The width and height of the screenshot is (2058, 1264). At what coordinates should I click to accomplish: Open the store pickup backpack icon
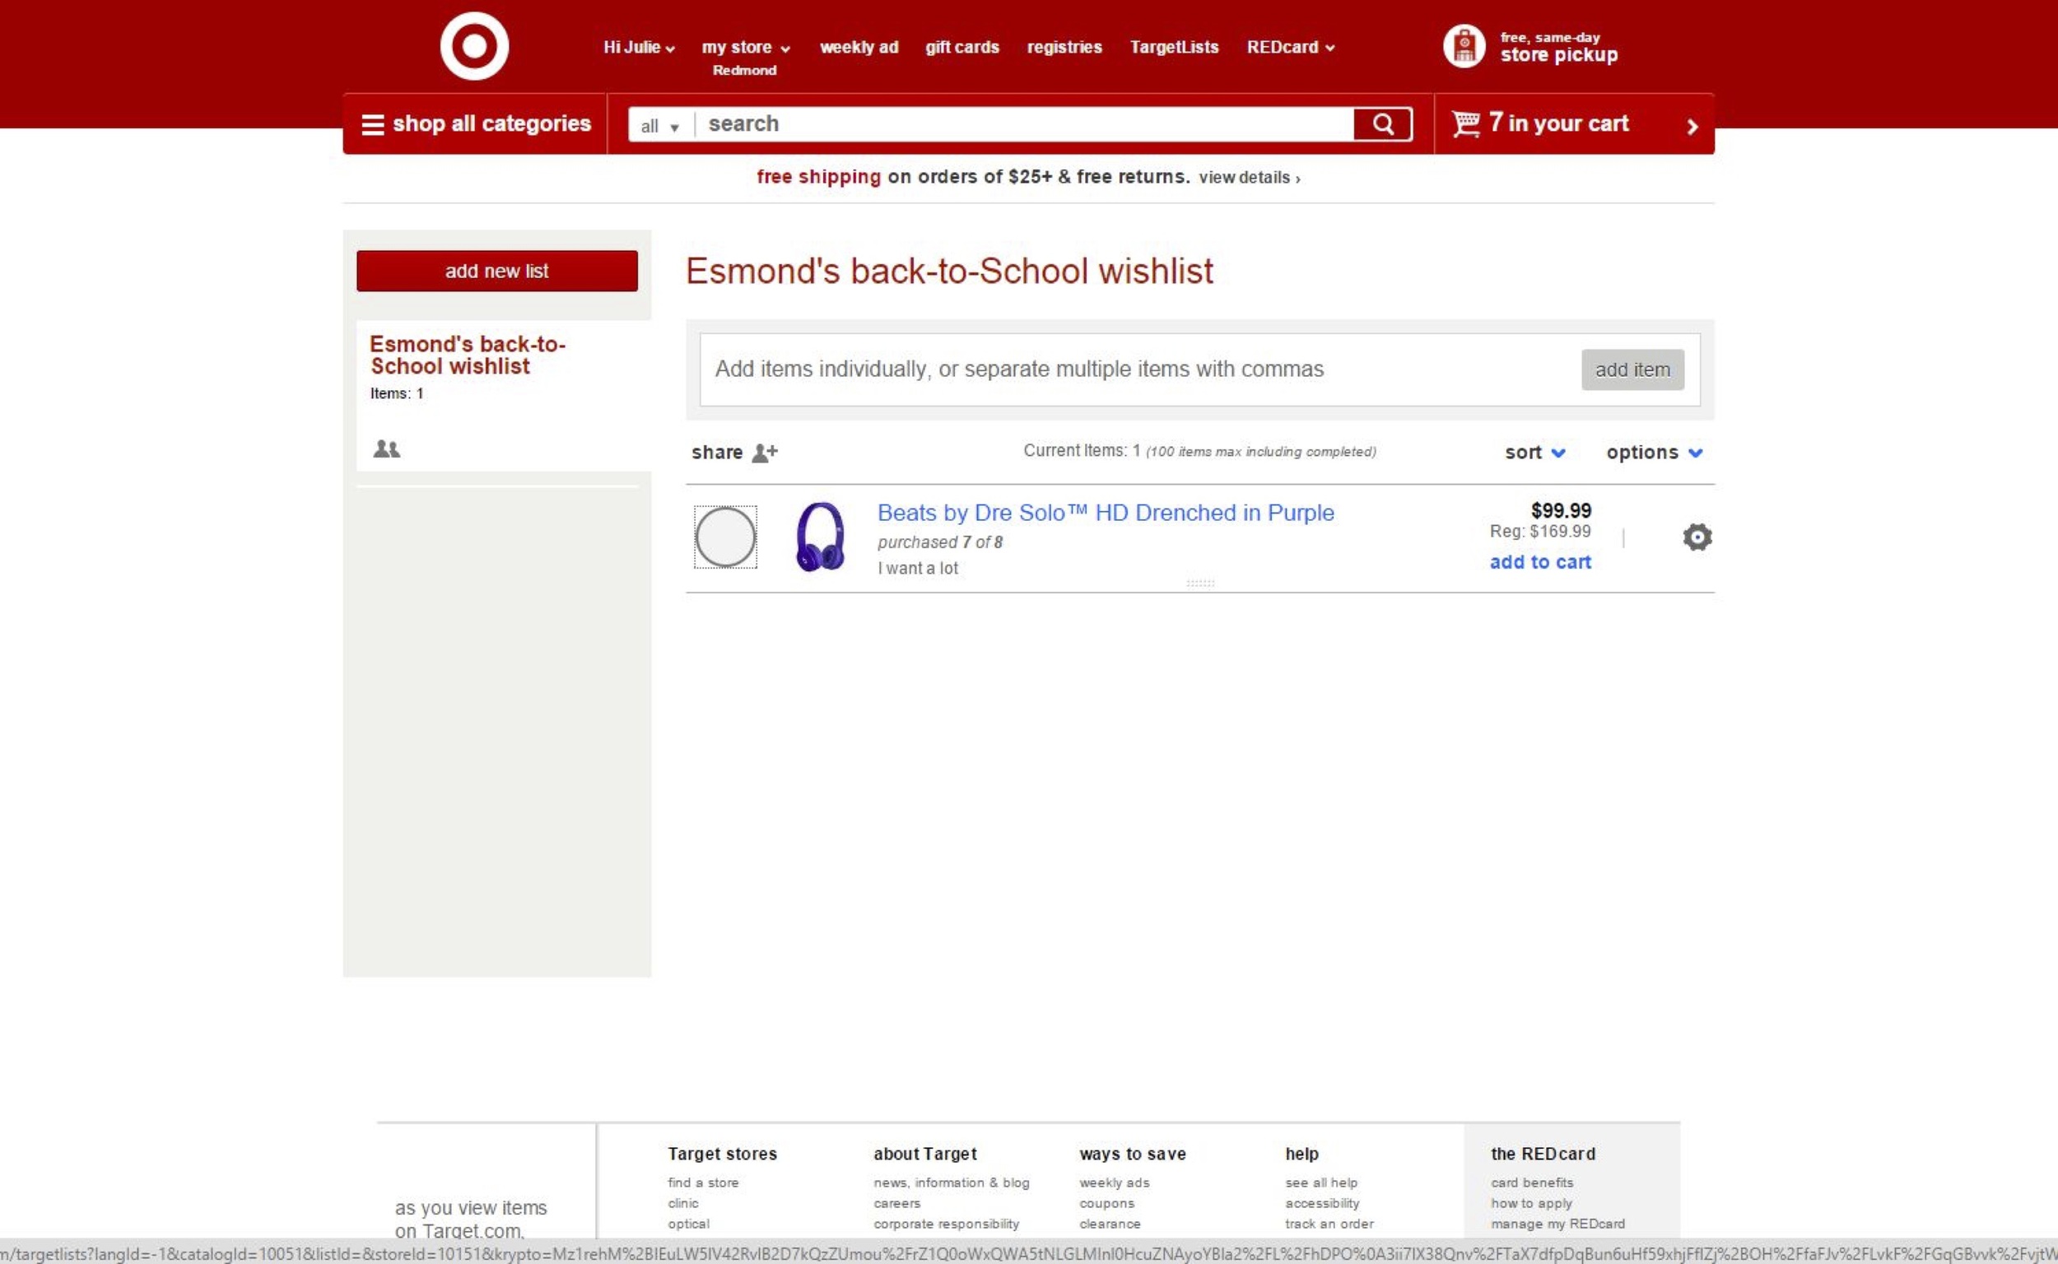(1464, 46)
